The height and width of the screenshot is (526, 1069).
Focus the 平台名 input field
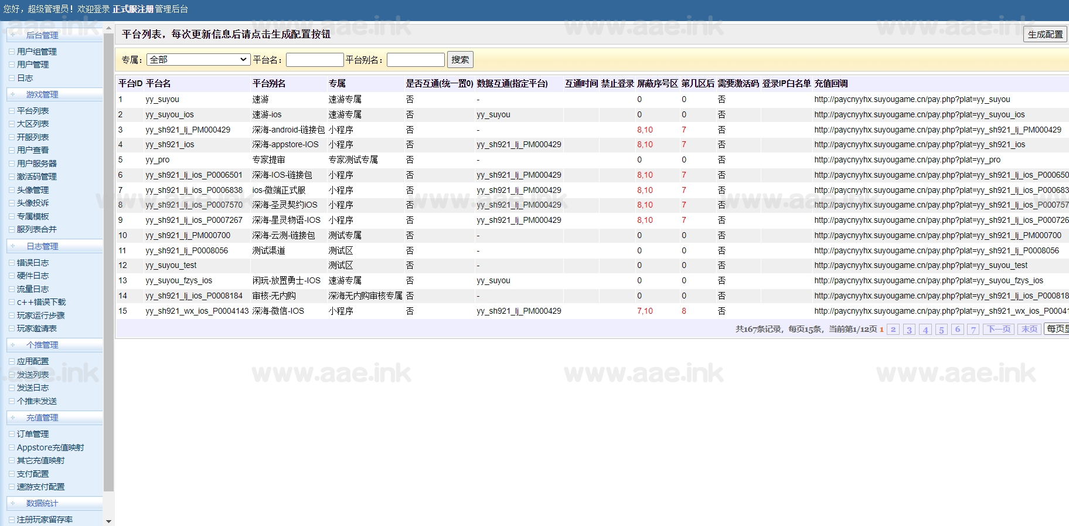315,60
